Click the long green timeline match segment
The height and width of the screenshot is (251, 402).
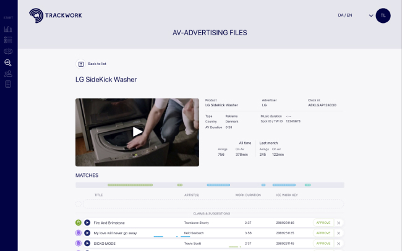[130, 185]
